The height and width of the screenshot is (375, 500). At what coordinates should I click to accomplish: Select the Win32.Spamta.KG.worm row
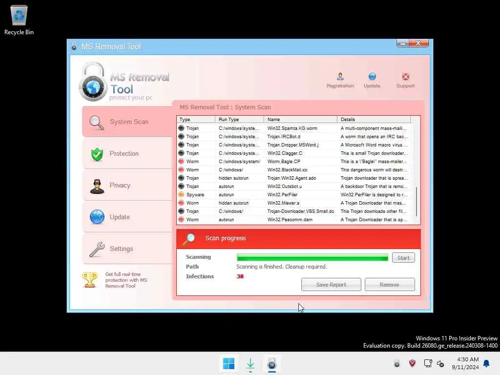click(293, 128)
